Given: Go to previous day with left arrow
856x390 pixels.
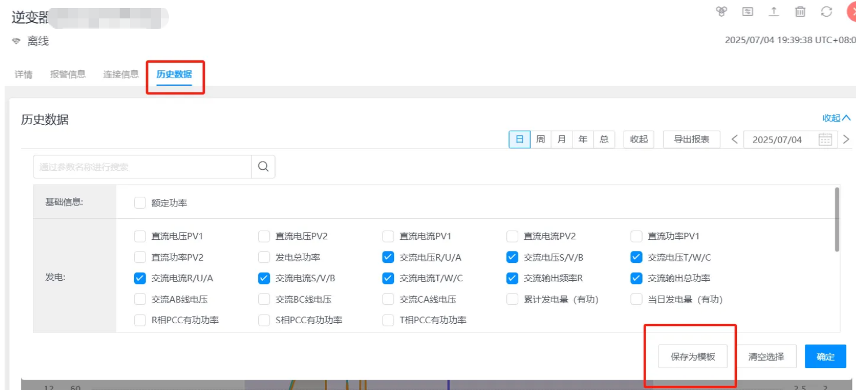Looking at the screenshot, I should [x=735, y=139].
